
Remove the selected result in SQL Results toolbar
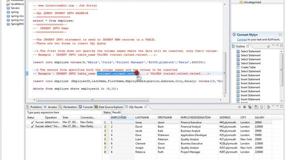click(x=244, y=107)
